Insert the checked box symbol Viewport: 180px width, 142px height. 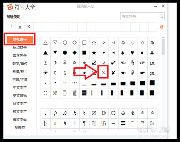click(94, 63)
